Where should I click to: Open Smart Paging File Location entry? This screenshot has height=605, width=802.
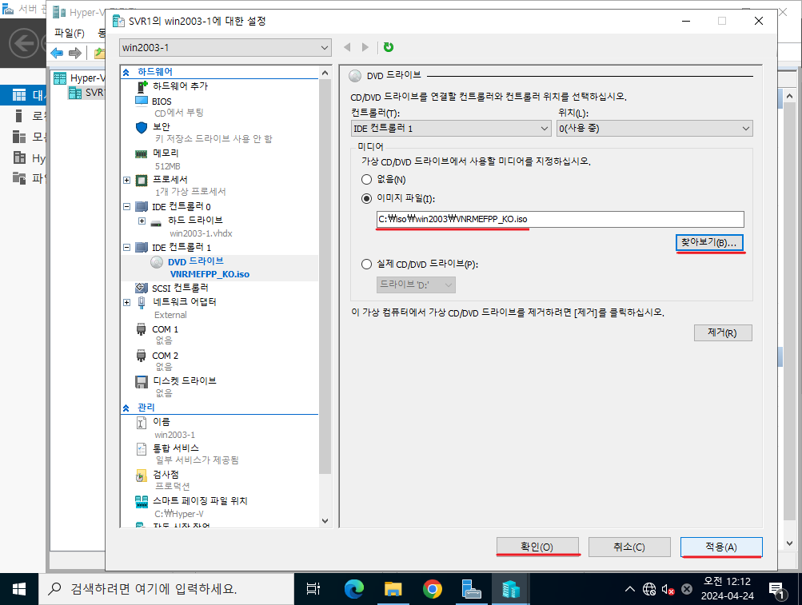point(199,501)
